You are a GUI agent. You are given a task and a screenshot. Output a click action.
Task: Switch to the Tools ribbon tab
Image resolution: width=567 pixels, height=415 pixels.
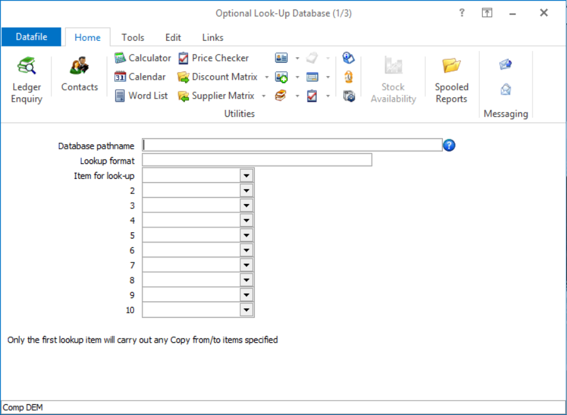point(133,37)
